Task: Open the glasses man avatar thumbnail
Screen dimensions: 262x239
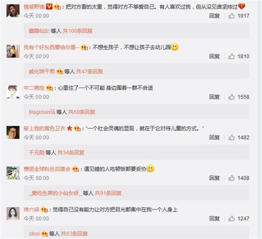Action: 13,132
